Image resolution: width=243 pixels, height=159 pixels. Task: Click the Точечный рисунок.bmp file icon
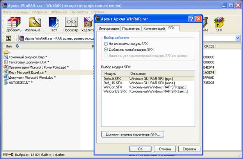point(6,57)
